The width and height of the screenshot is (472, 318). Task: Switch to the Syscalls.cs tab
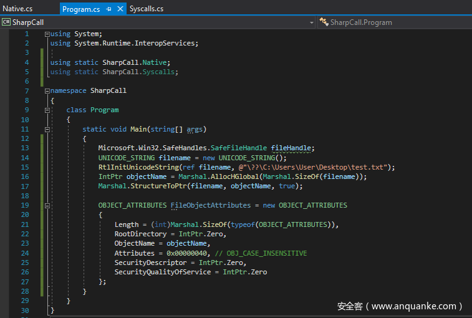coord(147,9)
